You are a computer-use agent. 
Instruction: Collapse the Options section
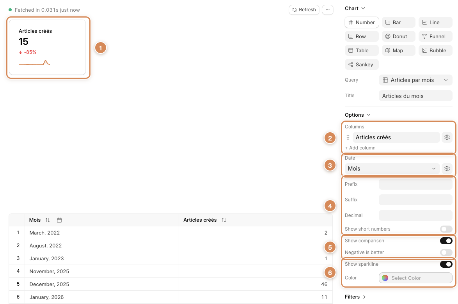pyautogui.click(x=357, y=115)
